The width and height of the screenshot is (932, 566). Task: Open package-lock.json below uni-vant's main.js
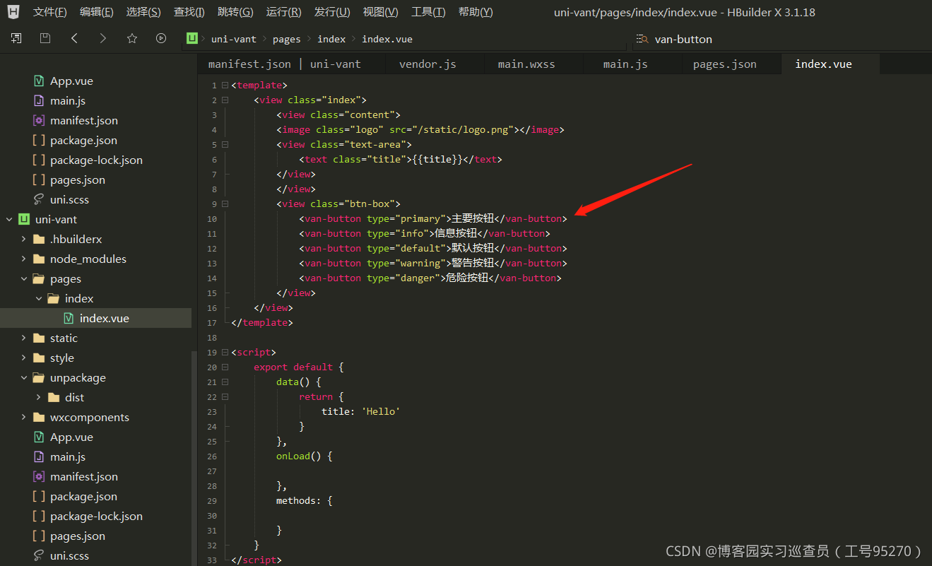[x=95, y=516]
